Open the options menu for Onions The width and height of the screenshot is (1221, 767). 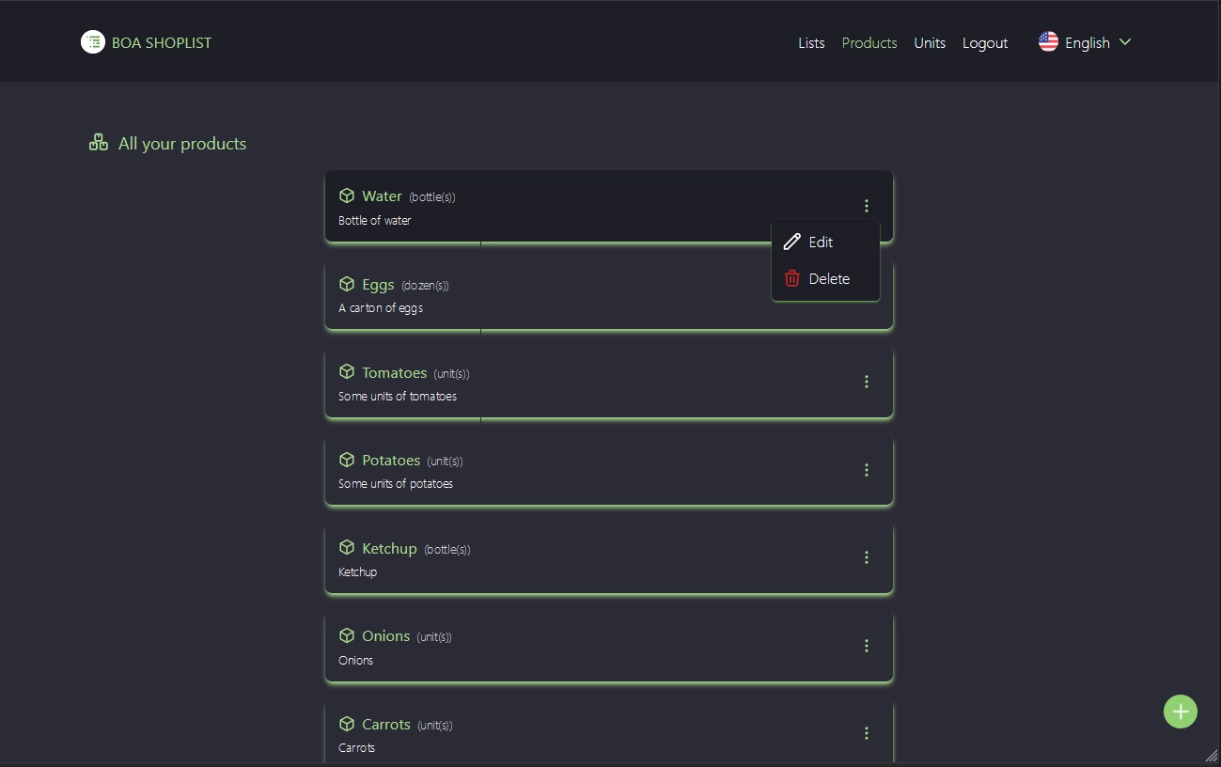pyautogui.click(x=866, y=646)
